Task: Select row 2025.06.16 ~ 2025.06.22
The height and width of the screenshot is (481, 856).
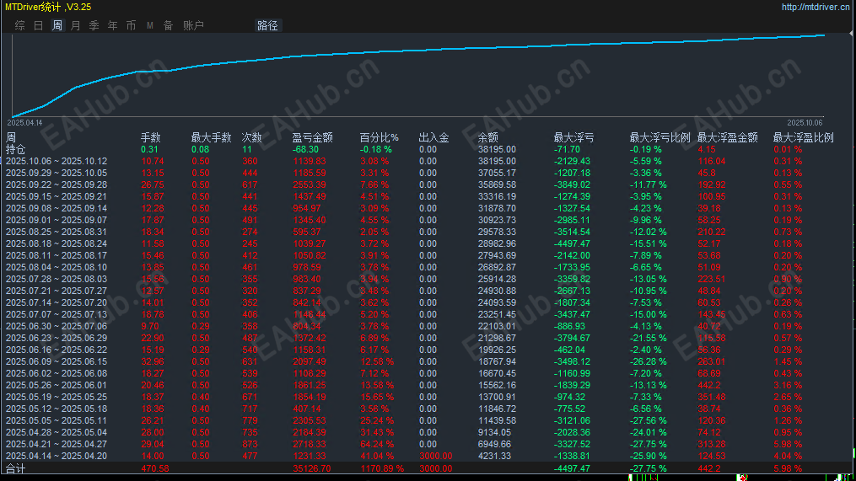Action: [x=57, y=350]
